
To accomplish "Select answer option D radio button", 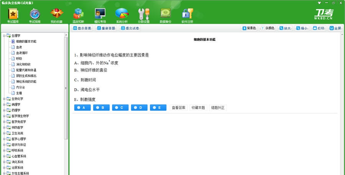I will (139, 108).
